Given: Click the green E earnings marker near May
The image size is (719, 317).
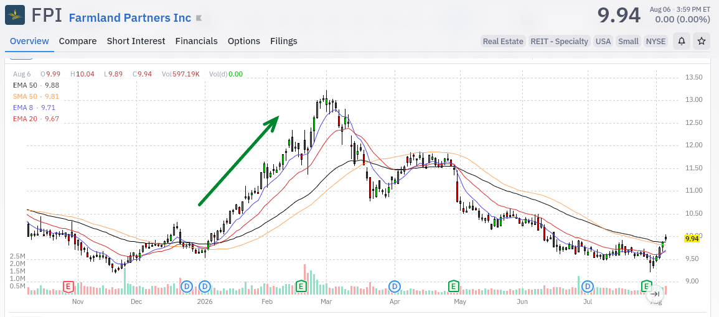Looking at the screenshot, I should [x=454, y=287].
